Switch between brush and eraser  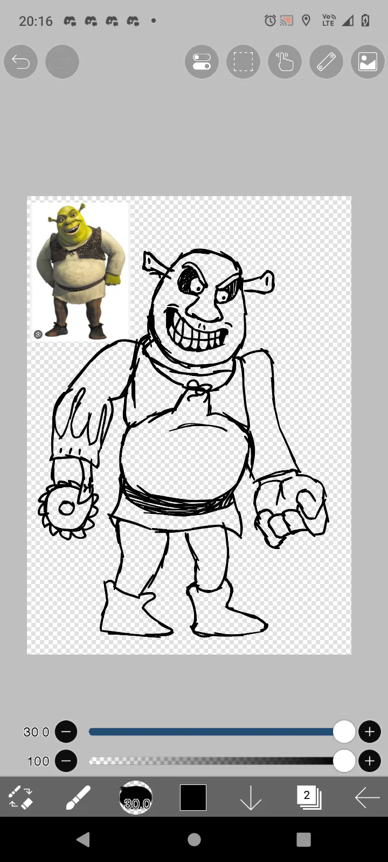pyautogui.click(x=20, y=797)
